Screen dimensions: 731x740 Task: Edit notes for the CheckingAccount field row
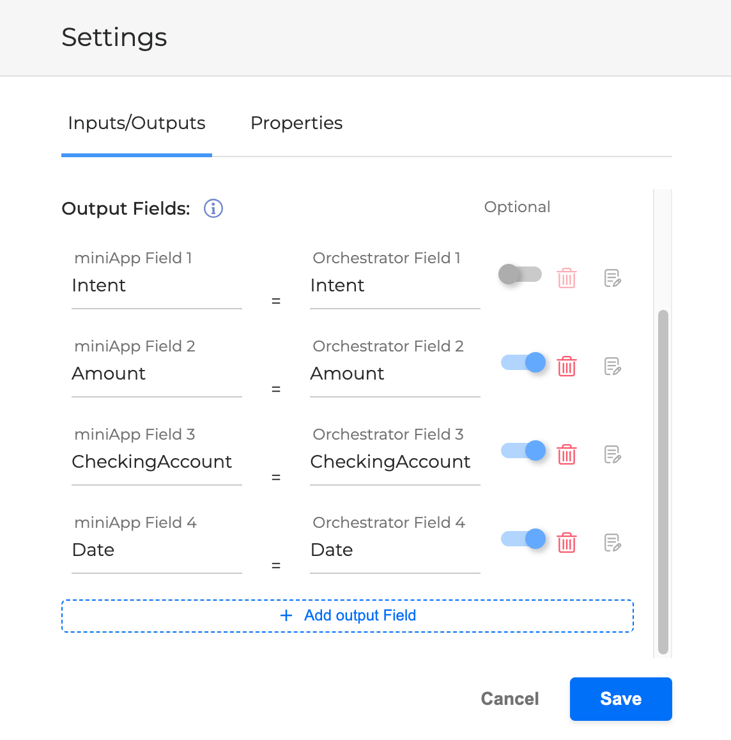[x=612, y=454]
